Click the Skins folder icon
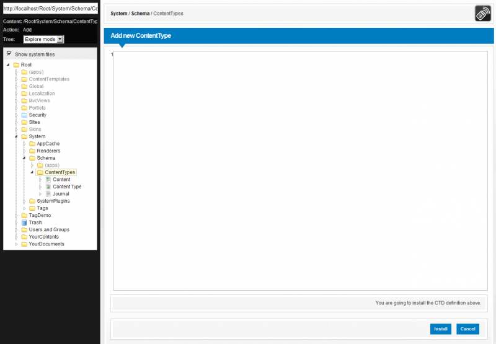The width and height of the screenshot is (496, 344). click(x=24, y=130)
